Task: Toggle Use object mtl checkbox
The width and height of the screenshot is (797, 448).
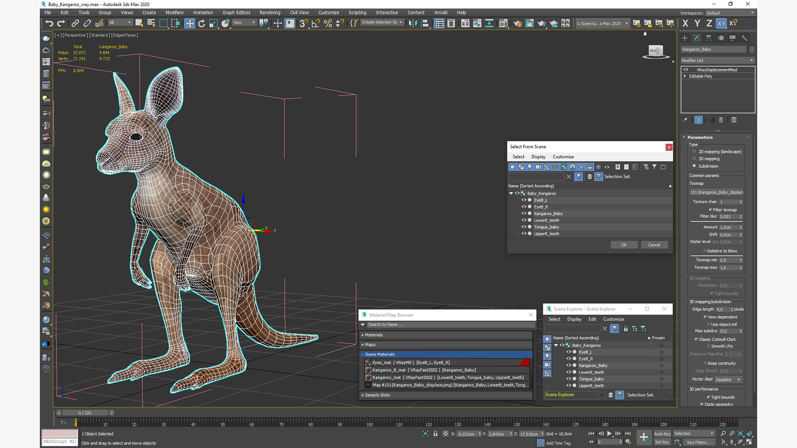Action: (708, 324)
